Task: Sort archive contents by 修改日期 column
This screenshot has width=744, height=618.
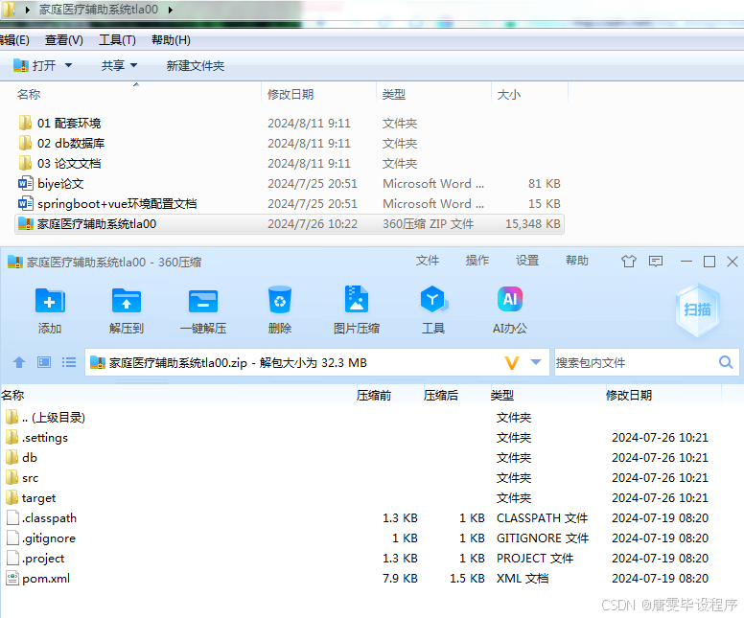Action: pos(629,395)
